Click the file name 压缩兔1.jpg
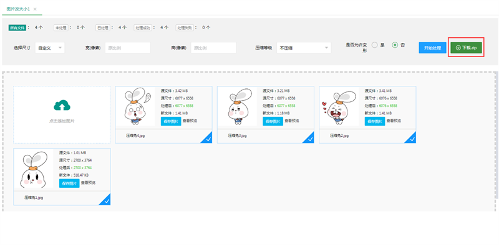This screenshot has width=499, height=245. point(34,197)
